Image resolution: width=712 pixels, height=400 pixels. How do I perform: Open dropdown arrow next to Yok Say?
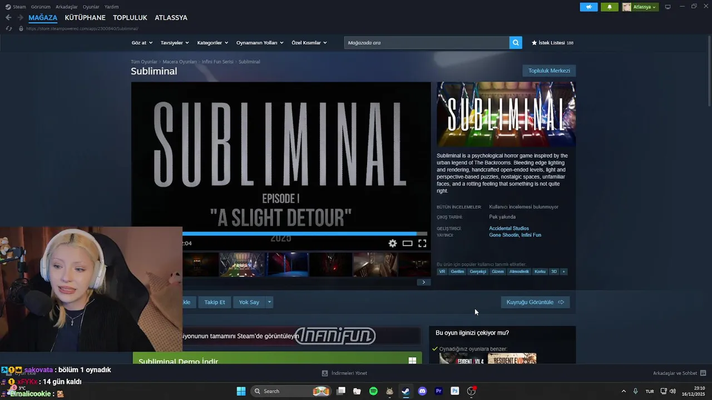269,302
